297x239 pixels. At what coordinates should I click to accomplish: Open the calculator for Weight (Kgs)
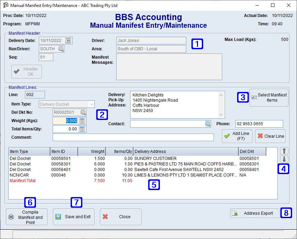tap(82, 121)
